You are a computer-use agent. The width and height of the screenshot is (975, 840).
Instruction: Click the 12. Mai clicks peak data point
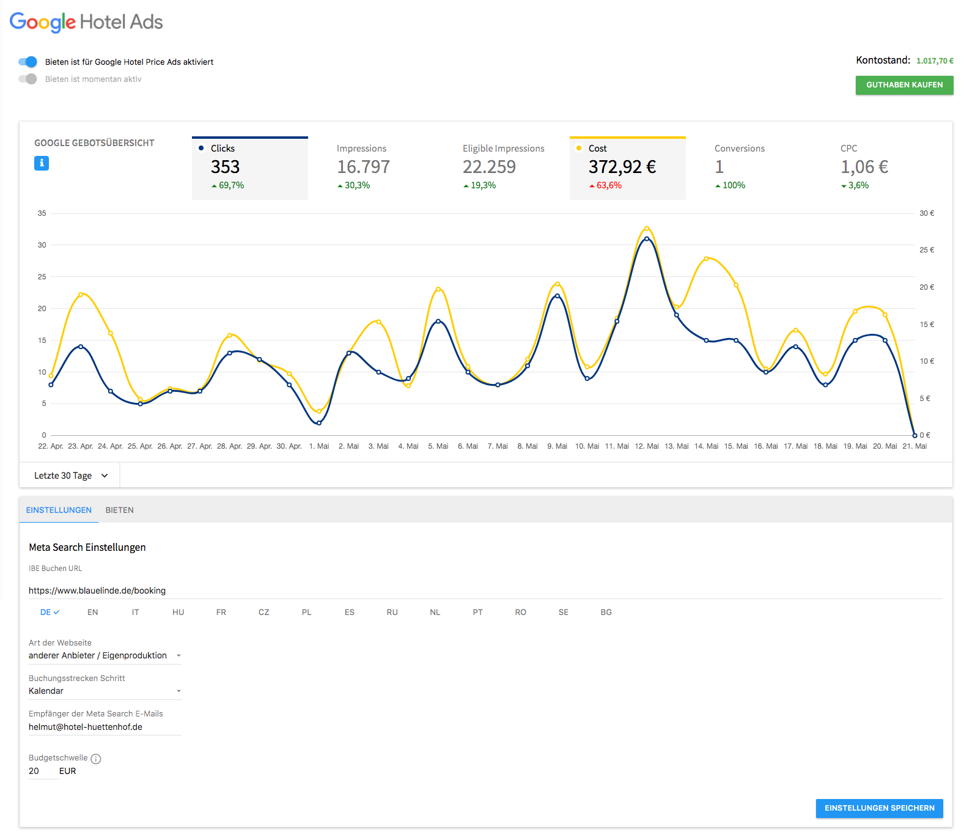pos(647,238)
